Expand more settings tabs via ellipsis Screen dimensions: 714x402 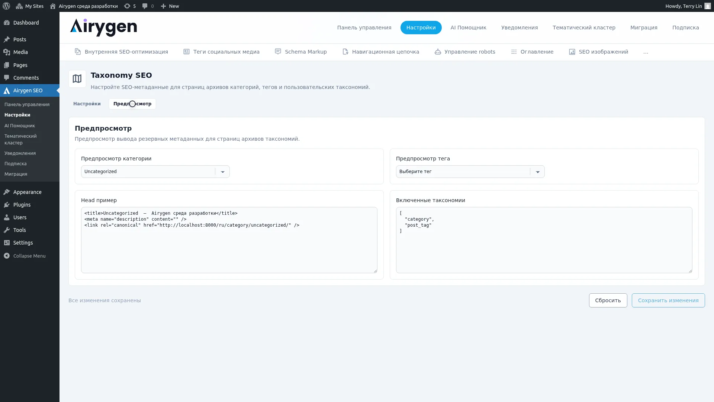(x=646, y=52)
